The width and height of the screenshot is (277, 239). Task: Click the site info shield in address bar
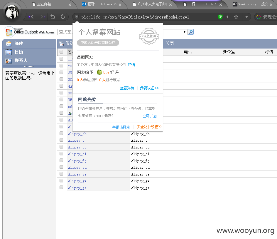(x=77, y=17)
